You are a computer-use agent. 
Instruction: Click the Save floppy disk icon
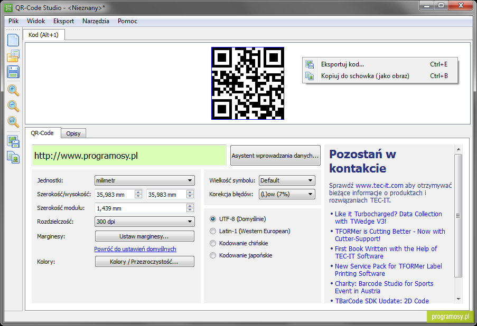click(13, 72)
